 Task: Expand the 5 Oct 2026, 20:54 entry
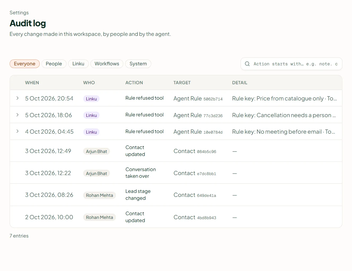[x=18, y=98]
